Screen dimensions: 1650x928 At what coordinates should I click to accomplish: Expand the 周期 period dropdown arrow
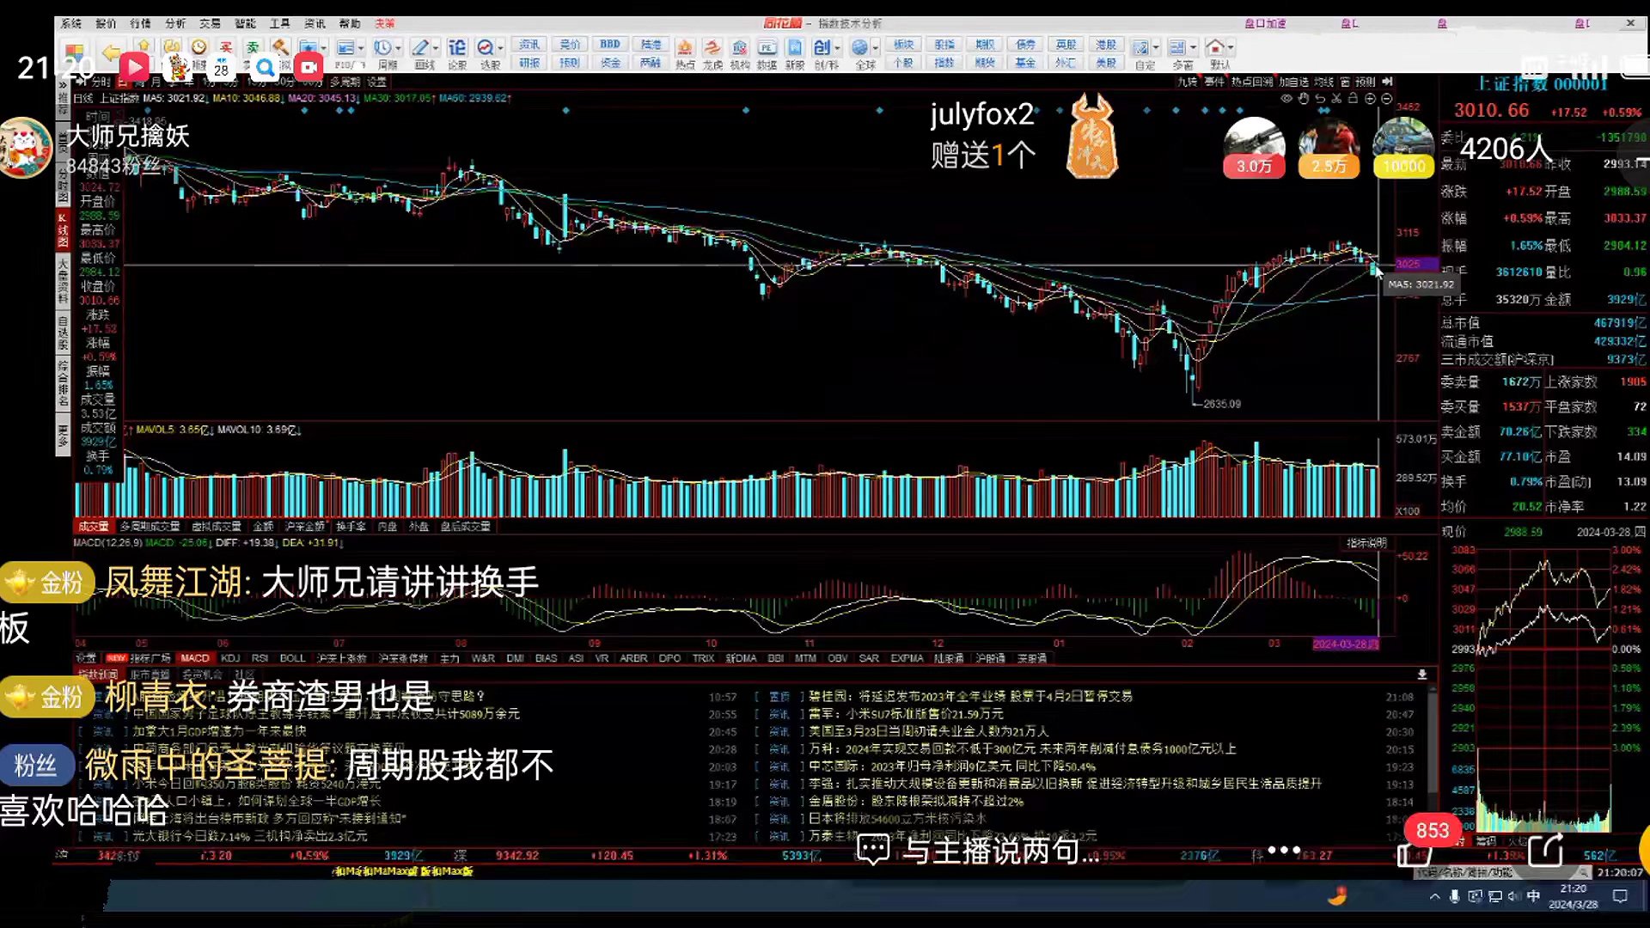tap(399, 48)
